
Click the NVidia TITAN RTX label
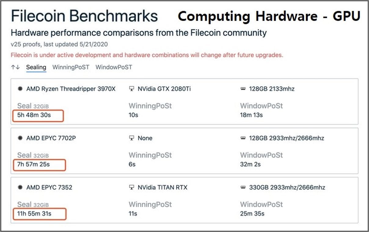(163, 187)
